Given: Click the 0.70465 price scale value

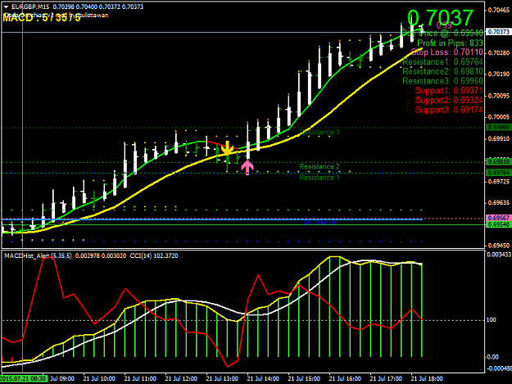Looking at the screenshot, I should (499, 10).
